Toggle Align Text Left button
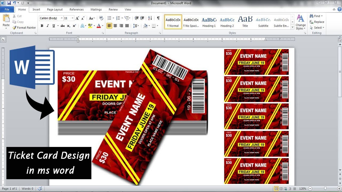The height and width of the screenshot is (192, 342). pos(109,26)
